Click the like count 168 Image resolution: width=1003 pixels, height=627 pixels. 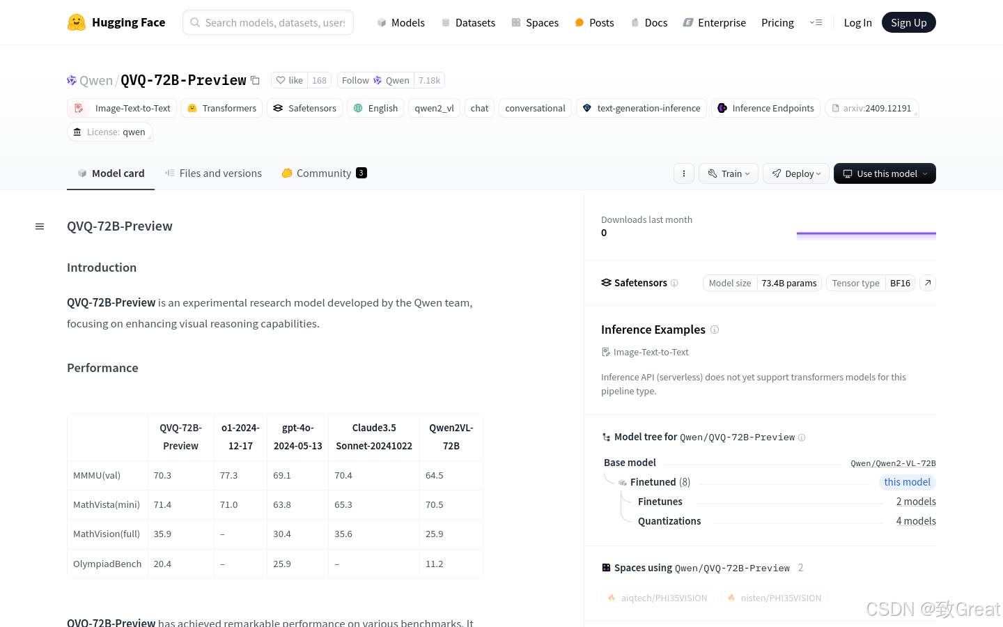pos(319,80)
